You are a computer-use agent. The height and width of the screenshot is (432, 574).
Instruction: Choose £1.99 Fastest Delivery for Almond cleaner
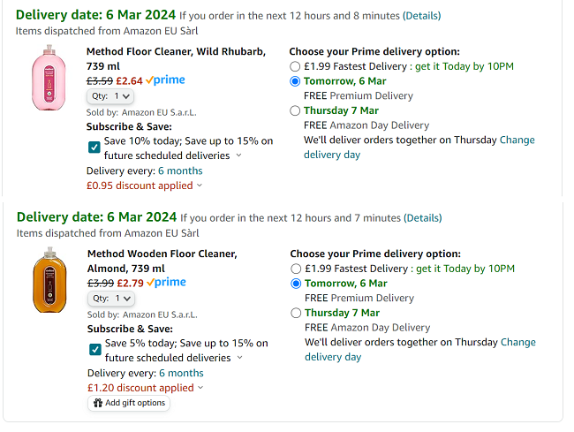pos(296,269)
